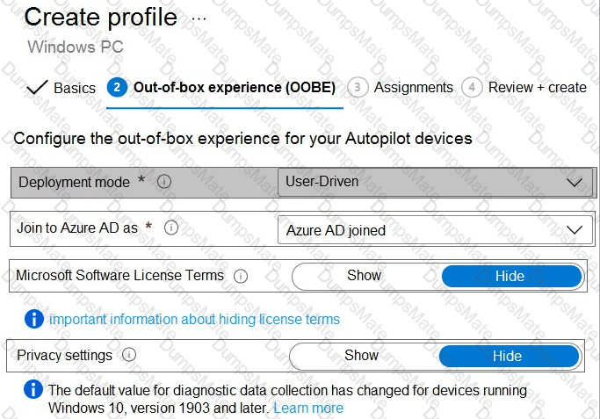Open Privacy settings info icon
This screenshot has height=419, width=600.
click(x=129, y=355)
